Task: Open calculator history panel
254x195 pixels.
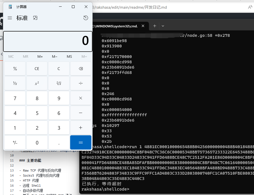Action: tap(86, 18)
